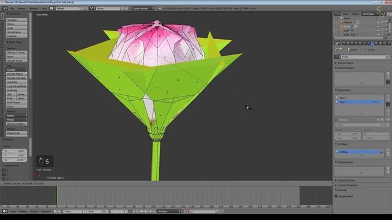Open the World properties tab
This screenshot has width=392, height=220.
point(356,43)
